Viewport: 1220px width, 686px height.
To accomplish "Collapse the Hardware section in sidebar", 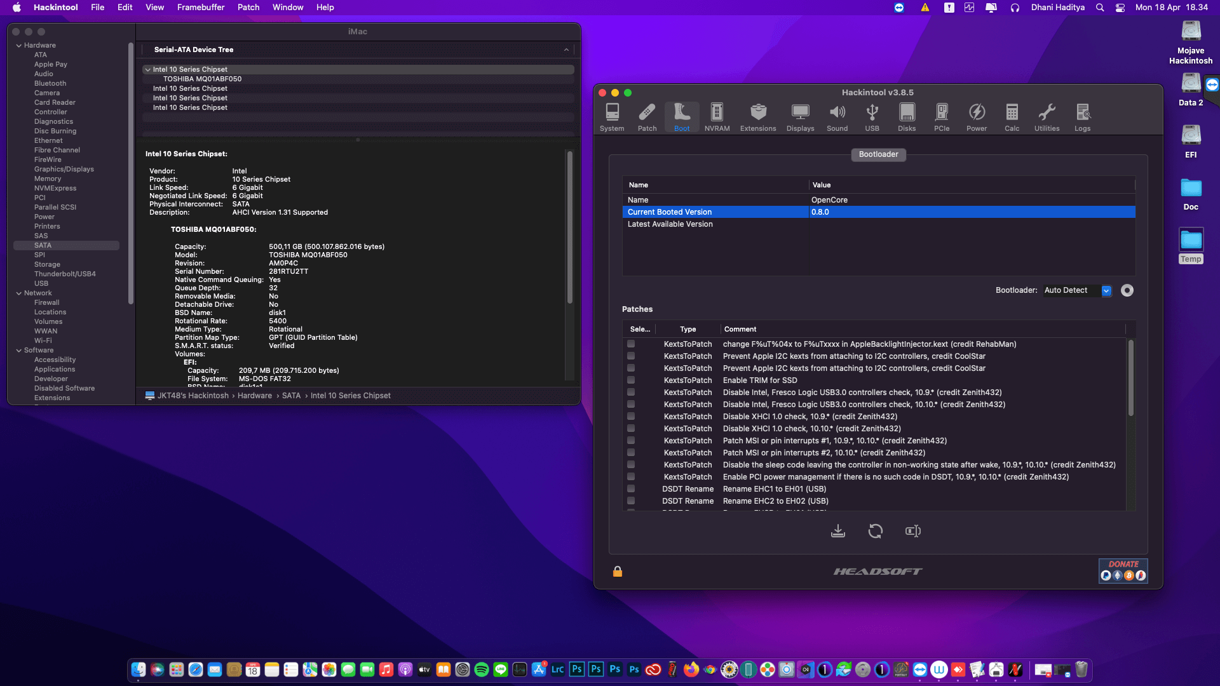I will pos(19,46).
